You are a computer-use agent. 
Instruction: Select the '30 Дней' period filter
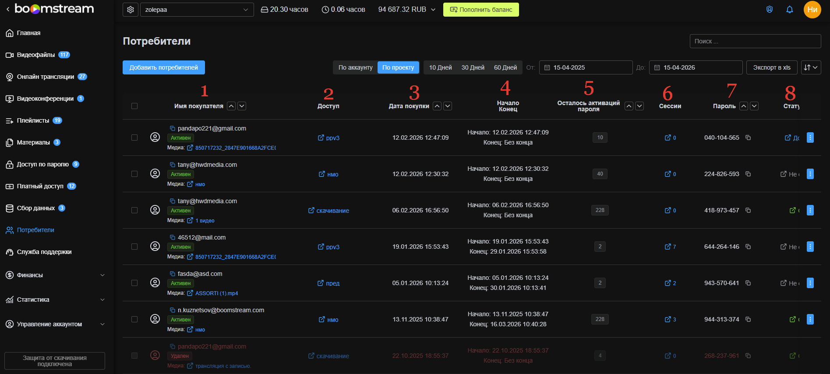tap(473, 67)
